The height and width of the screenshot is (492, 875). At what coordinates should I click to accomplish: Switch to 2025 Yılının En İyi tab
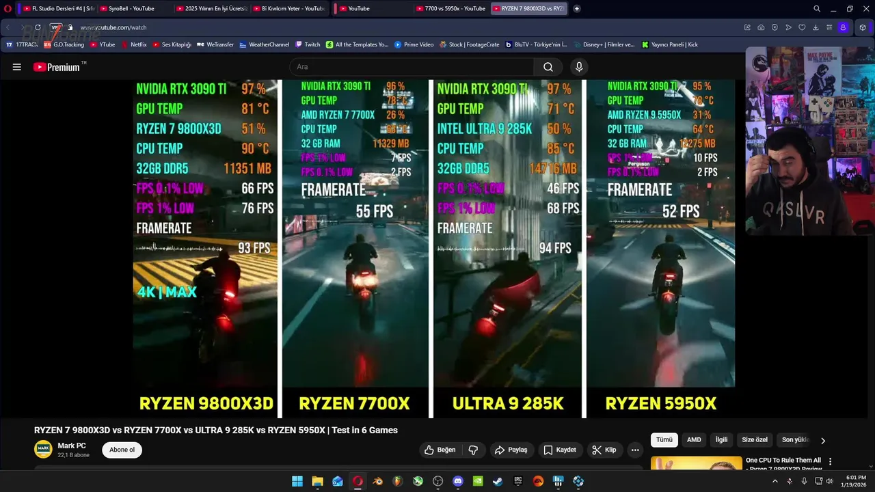click(211, 9)
